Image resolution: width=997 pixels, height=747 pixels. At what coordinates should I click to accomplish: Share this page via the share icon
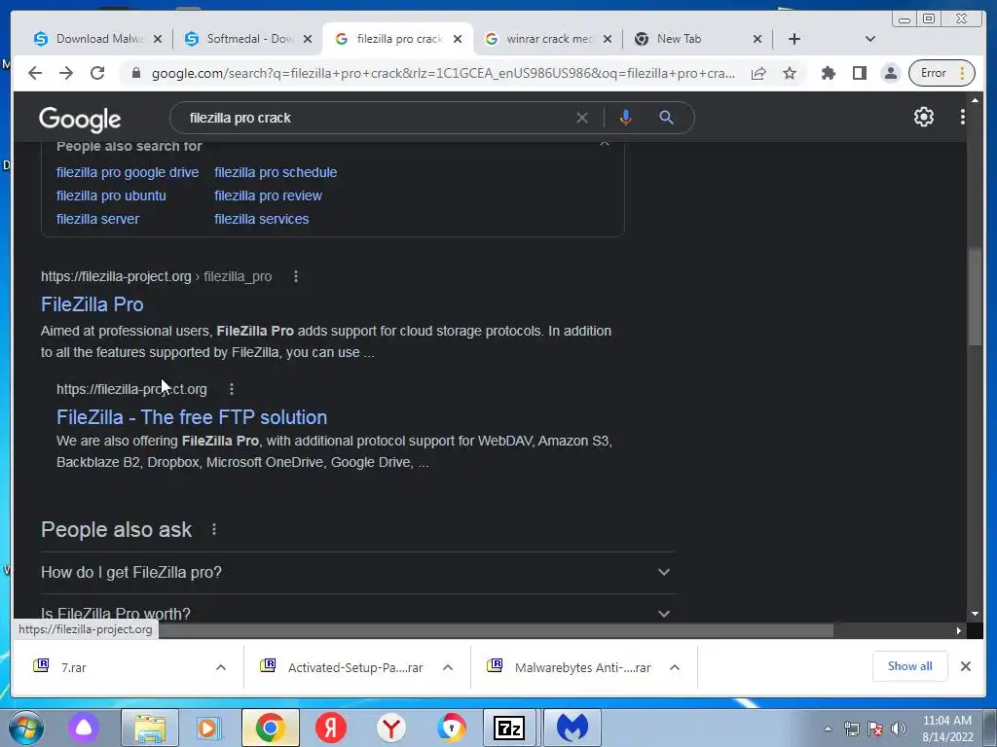tap(757, 73)
